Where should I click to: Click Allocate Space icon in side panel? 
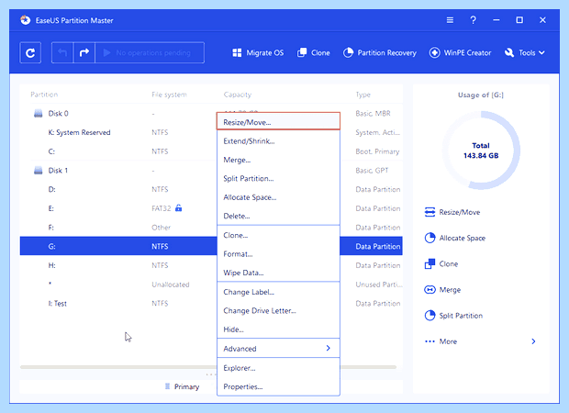pos(430,238)
